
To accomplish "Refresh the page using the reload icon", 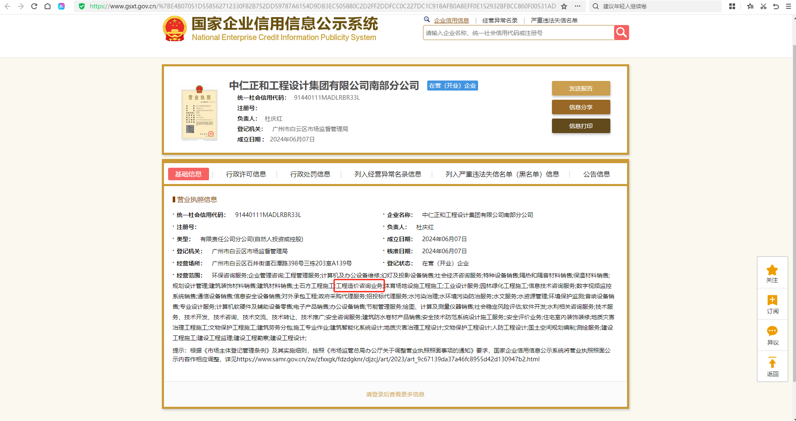I will coord(34,6).
